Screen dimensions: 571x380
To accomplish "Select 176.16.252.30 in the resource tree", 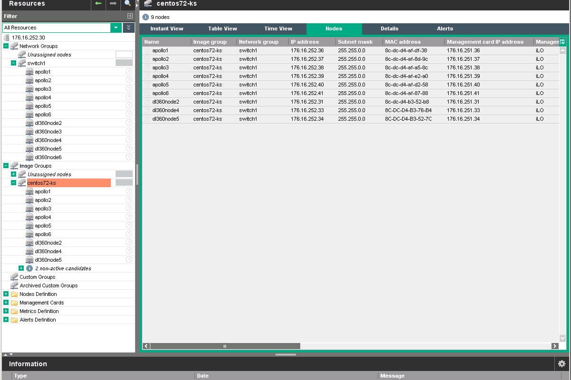I will point(29,38).
